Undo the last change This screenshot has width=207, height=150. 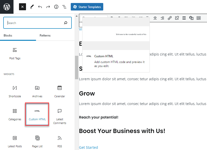40,7
